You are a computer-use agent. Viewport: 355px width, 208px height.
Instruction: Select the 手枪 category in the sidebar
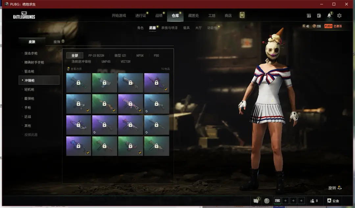click(28, 107)
